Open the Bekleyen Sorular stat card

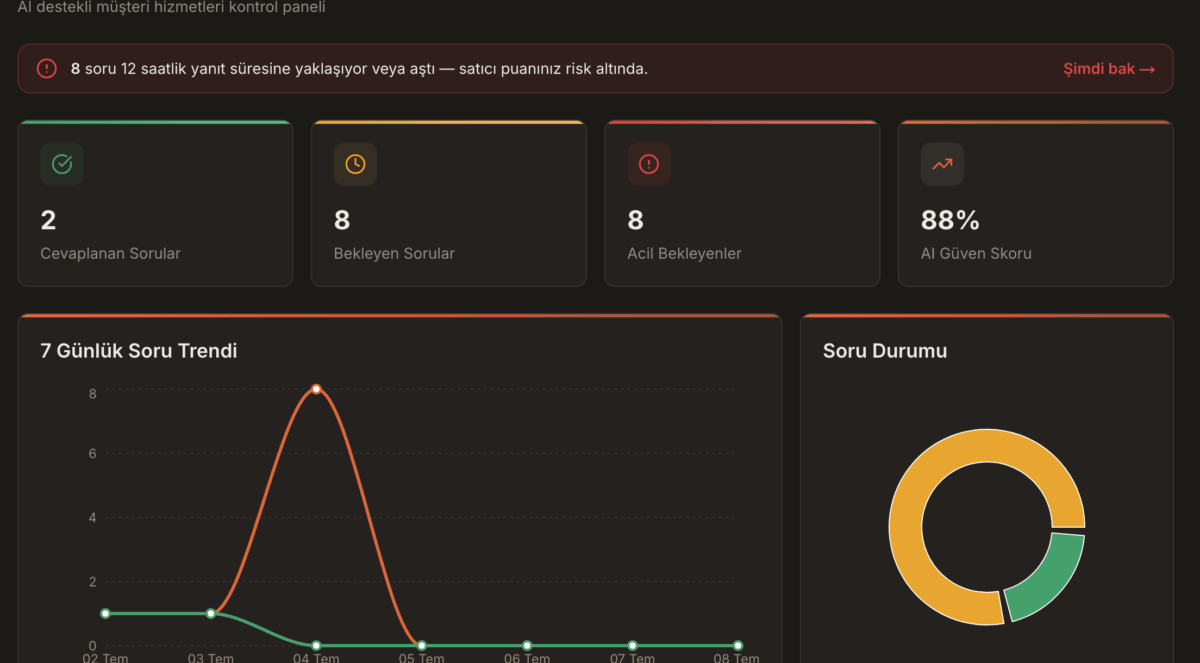[449, 203]
